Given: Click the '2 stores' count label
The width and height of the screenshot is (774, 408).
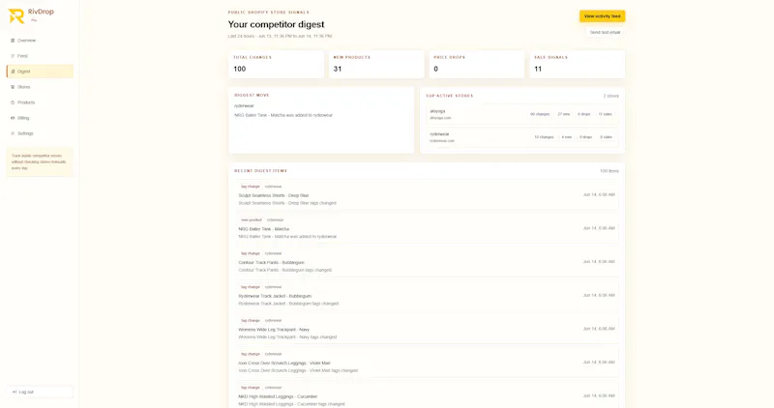Looking at the screenshot, I should [x=610, y=97].
